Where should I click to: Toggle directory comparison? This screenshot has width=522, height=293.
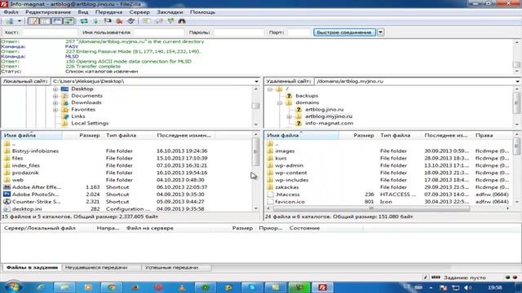point(159,21)
